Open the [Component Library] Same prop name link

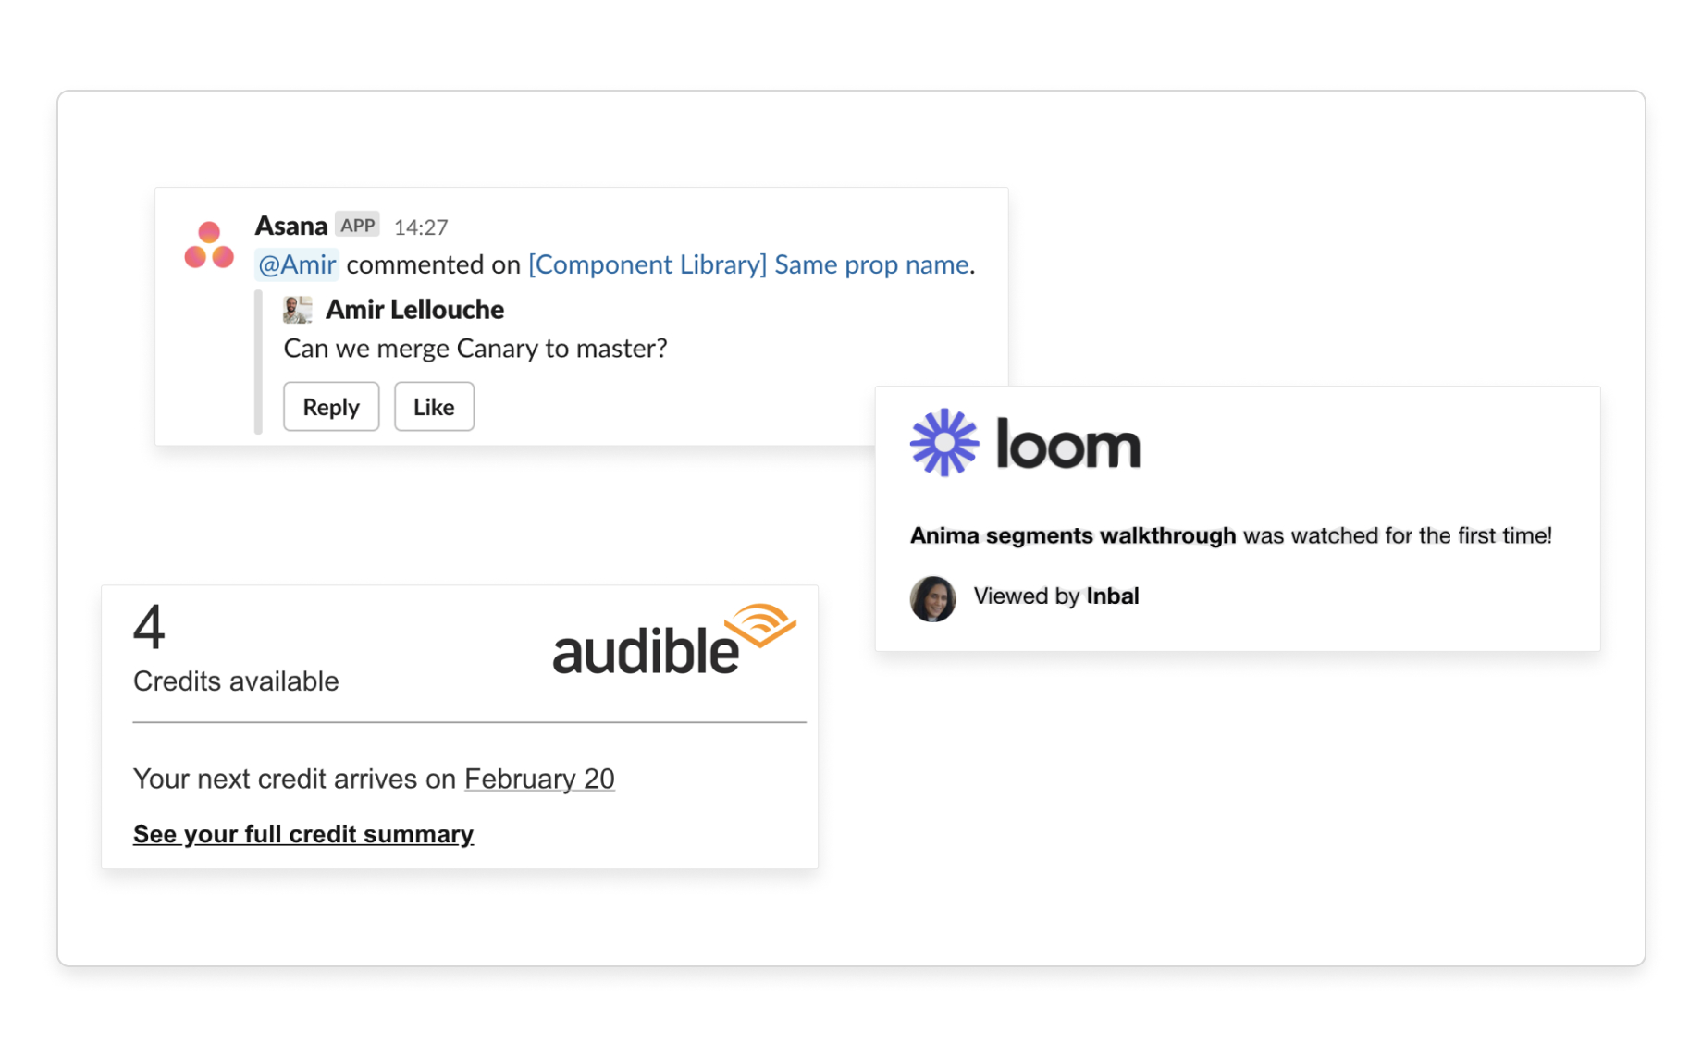pyautogui.click(x=748, y=265)
